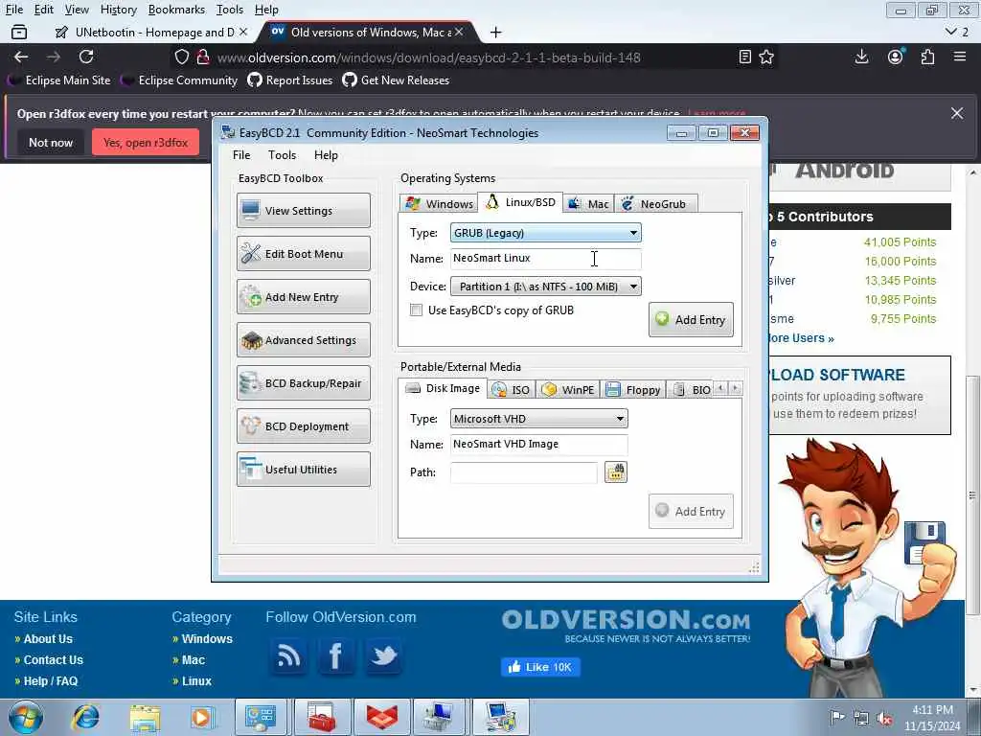Click the empty Path input field
The height and width of the screenshot is (736, 981).
(524, 471)
